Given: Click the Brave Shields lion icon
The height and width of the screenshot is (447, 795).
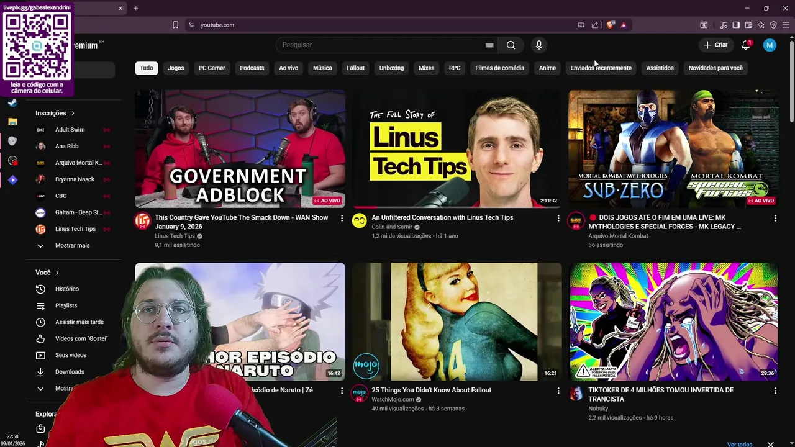Looking at the screenshot, I should point(611,25).
